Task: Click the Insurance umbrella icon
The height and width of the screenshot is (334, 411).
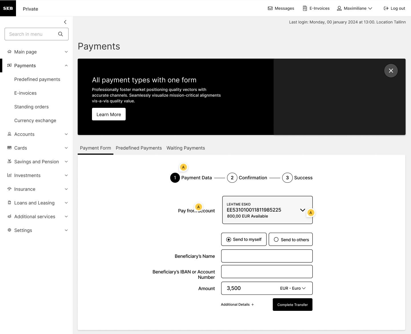Action: coord(9,189)
